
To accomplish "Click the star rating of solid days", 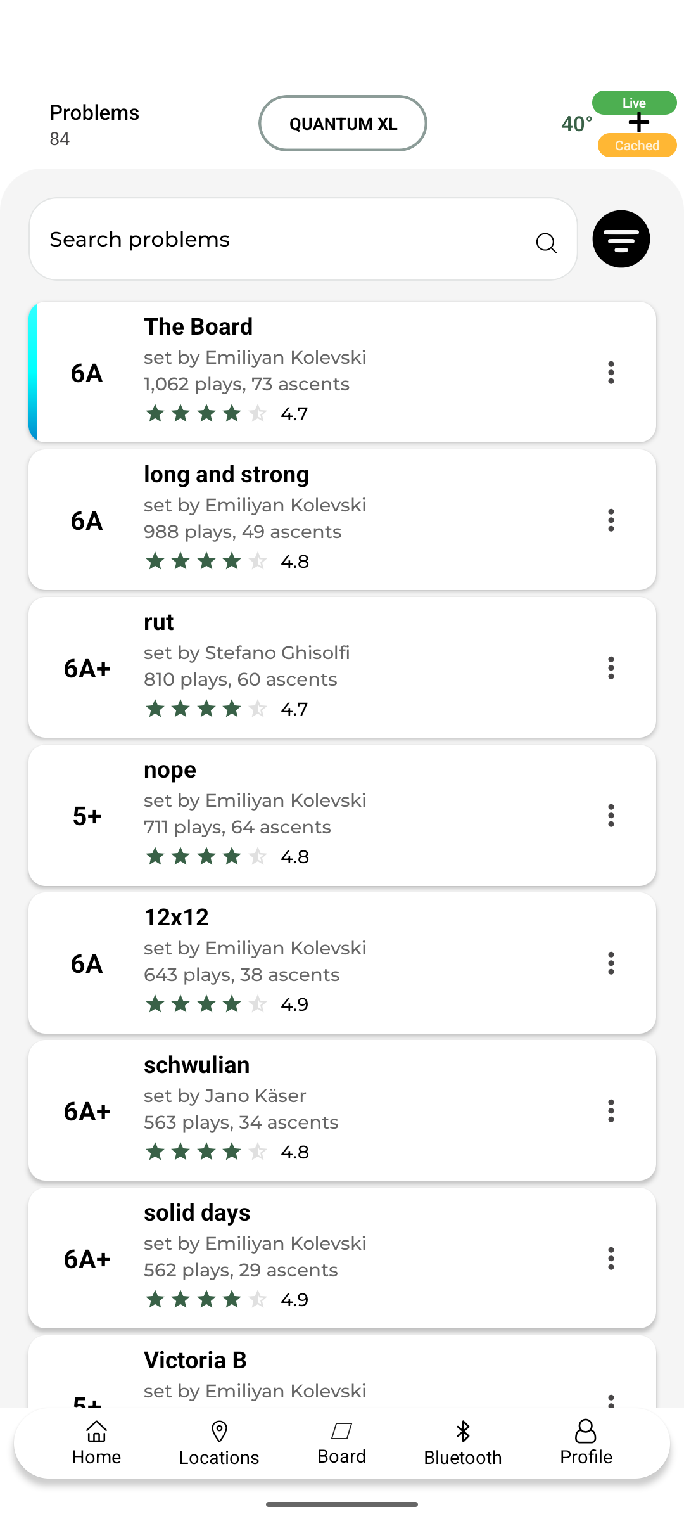I will (206, 1300).
